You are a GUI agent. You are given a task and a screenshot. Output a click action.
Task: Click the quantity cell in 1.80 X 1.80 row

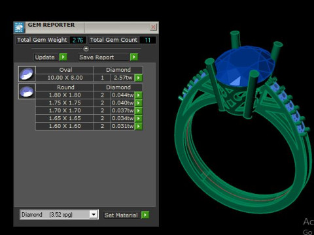click(102, 95)
